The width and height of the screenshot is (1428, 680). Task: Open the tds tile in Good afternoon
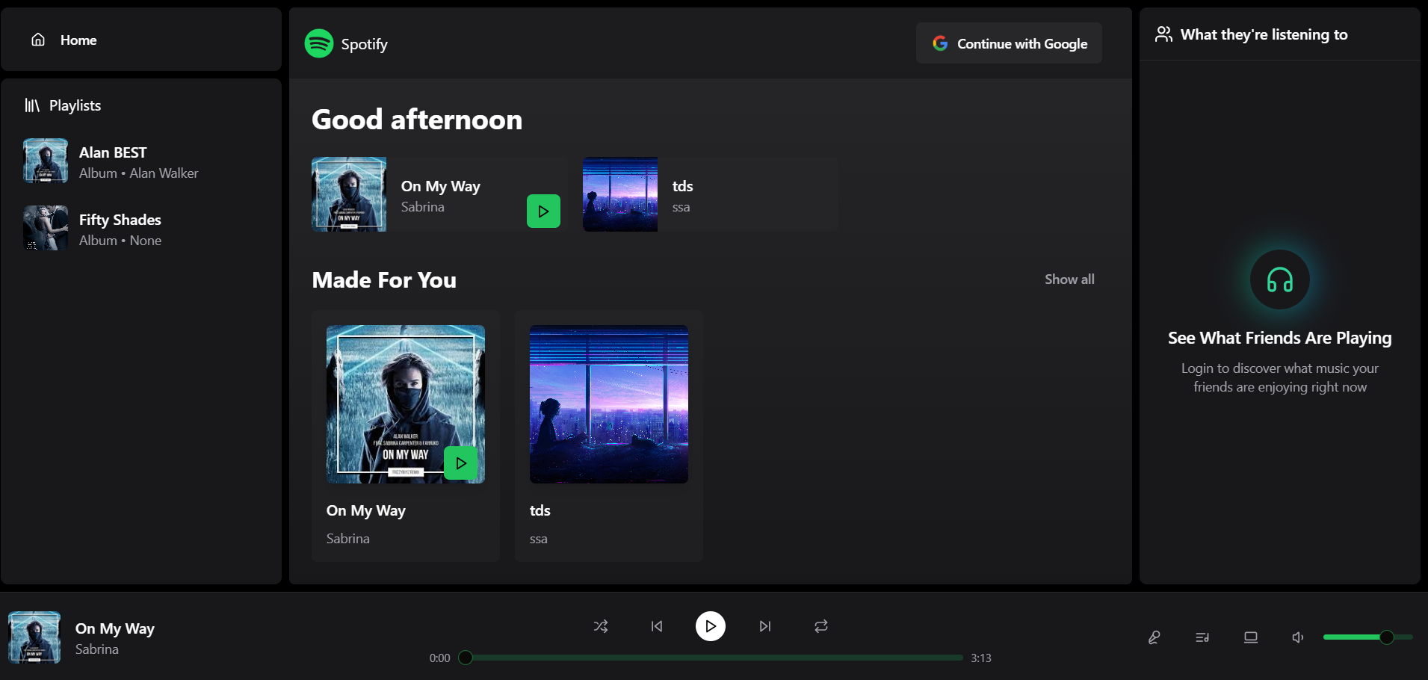[710, 194]
